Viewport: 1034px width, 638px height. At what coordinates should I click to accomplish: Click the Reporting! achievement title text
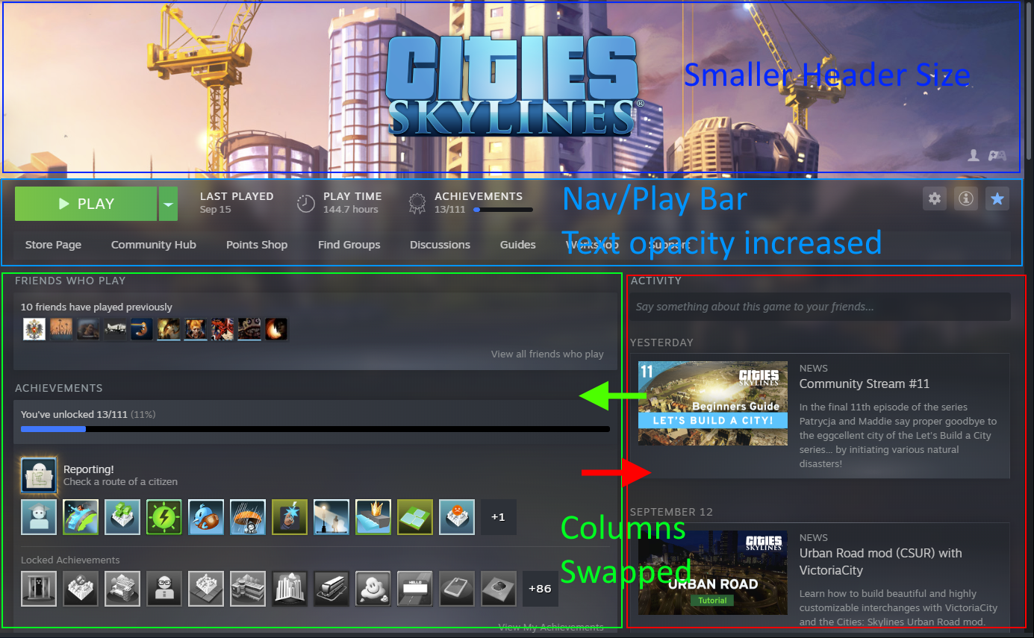click(x=89, y=469)
